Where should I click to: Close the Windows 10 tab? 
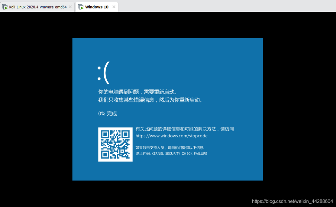point(114,7)
